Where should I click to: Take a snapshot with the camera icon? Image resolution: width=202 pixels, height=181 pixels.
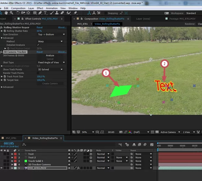pos(121,132)
